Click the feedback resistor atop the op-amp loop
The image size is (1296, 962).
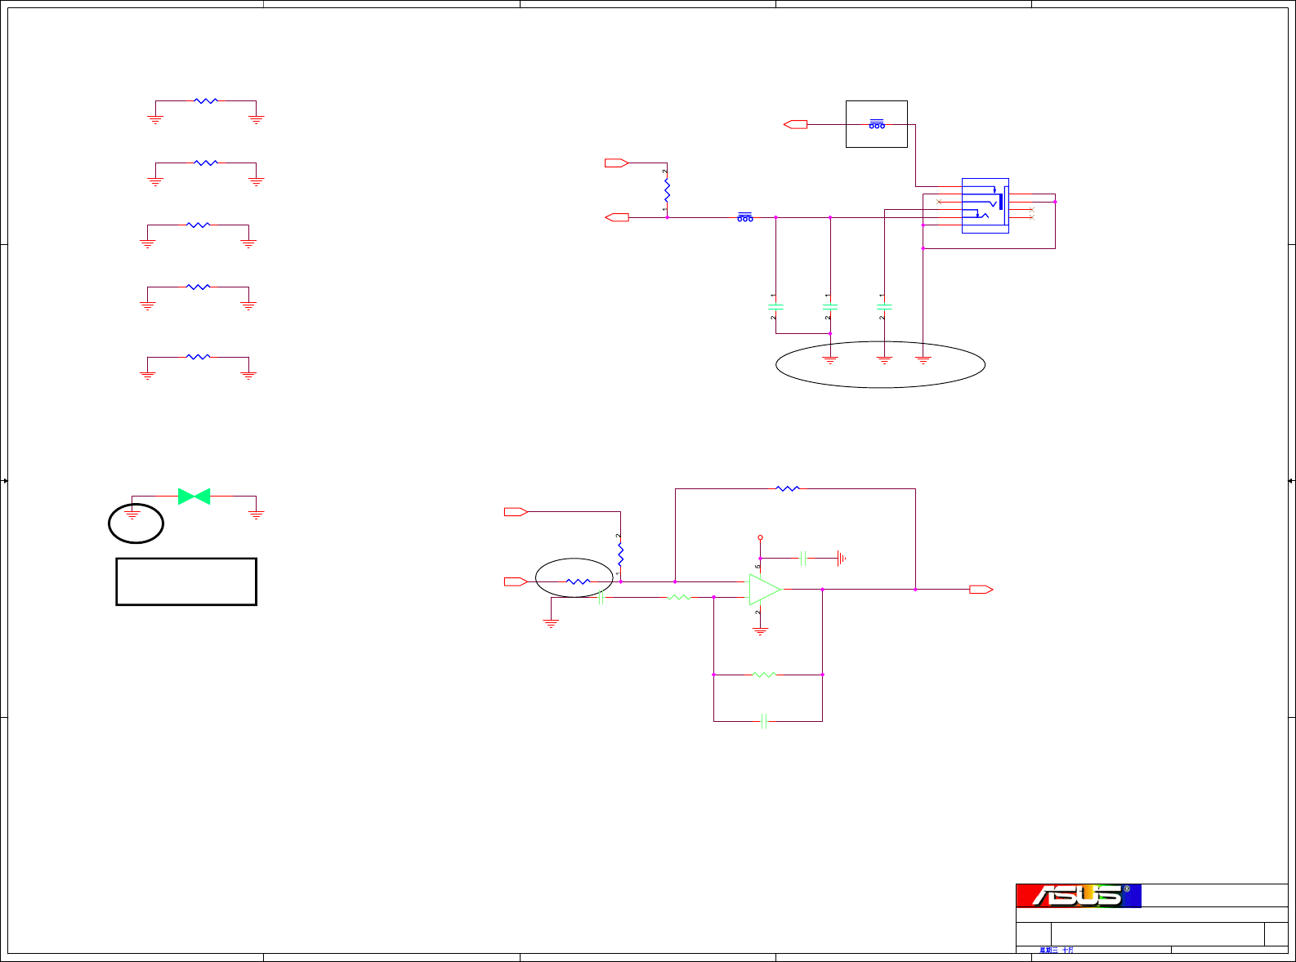[x=788, y=488]
